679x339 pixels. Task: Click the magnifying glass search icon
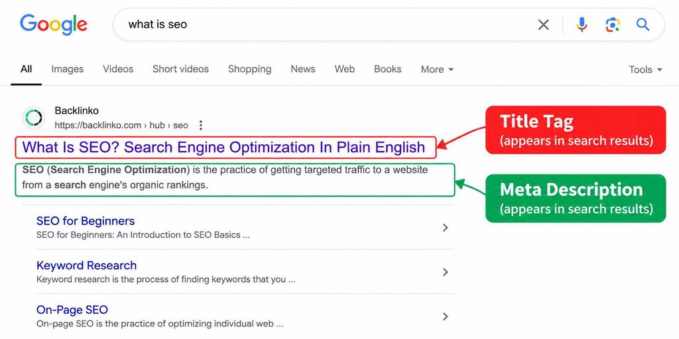point(643,24)
